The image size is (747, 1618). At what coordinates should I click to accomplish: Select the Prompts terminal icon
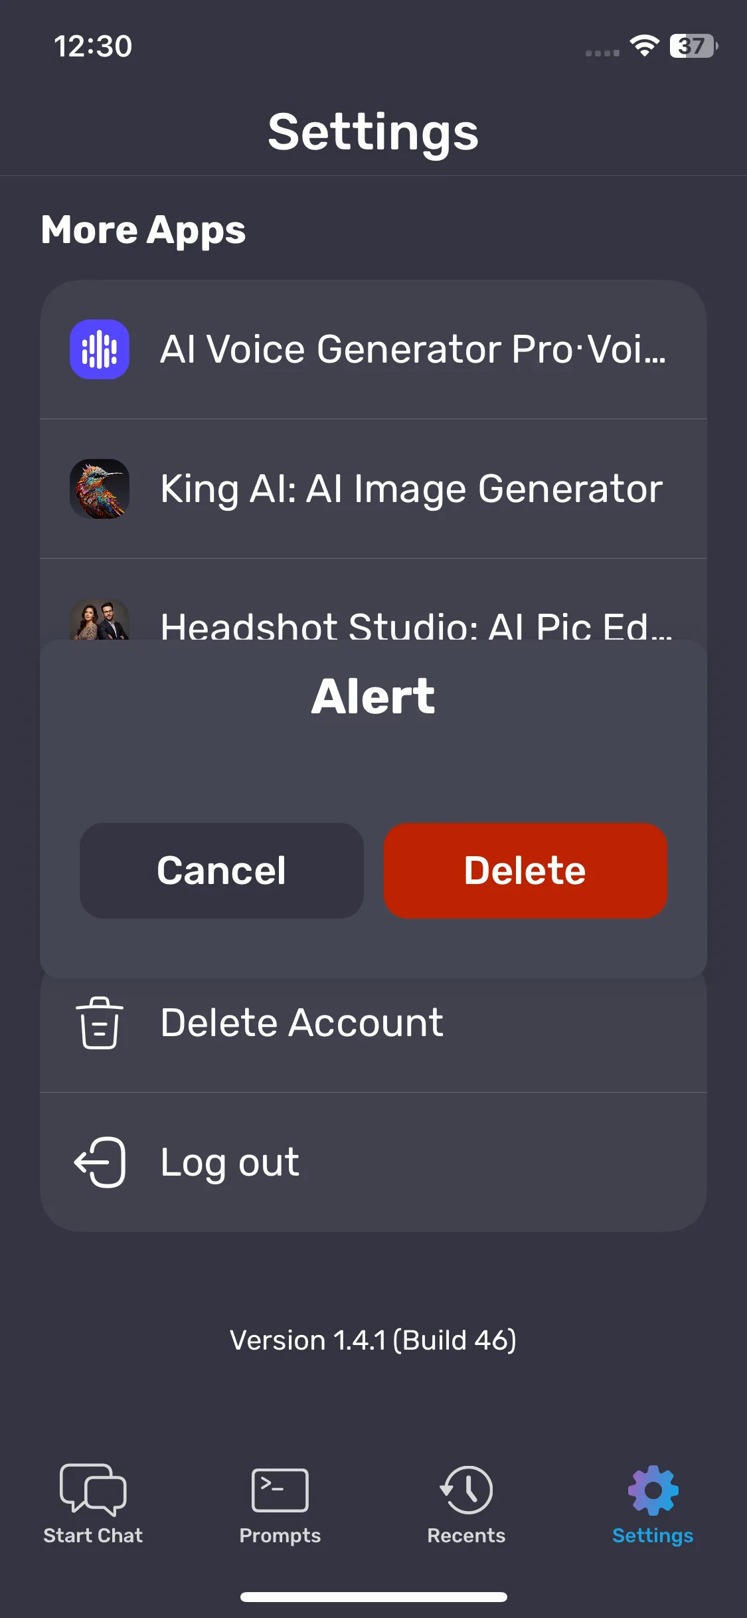(280, 1490)
